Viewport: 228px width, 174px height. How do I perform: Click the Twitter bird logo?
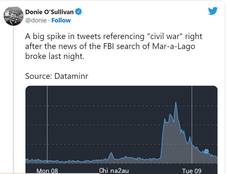tap(213, 11)
